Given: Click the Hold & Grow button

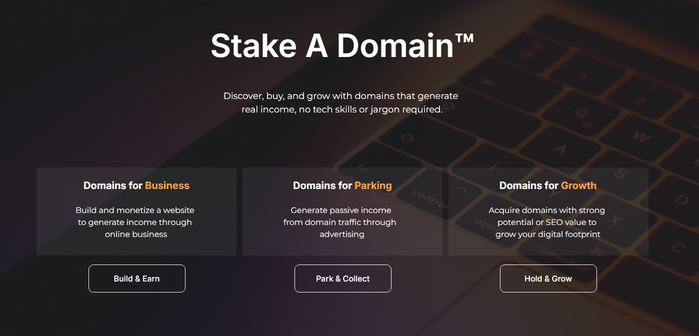Looking at the screenshot, I should pos(548,278).
